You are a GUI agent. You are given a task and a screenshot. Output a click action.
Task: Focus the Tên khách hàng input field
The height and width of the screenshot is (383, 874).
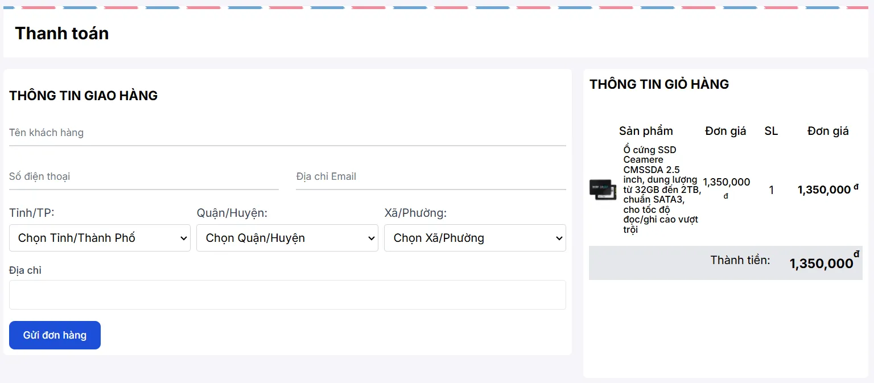click(x=287, y=133)
